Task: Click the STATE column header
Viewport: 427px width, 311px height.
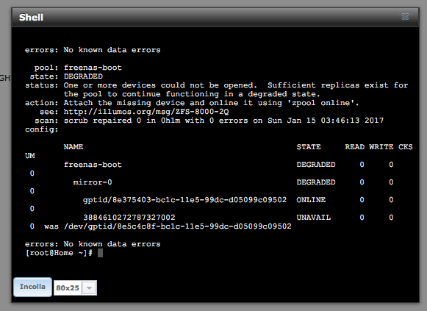Action: [x=309, y=147]
